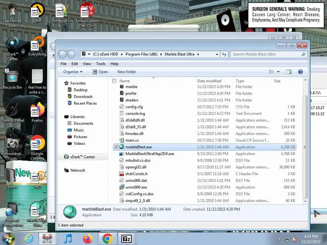This screenshot has height=245, width=327.
Task: Select the main.cs file
Action: click(x=204, y=140)
